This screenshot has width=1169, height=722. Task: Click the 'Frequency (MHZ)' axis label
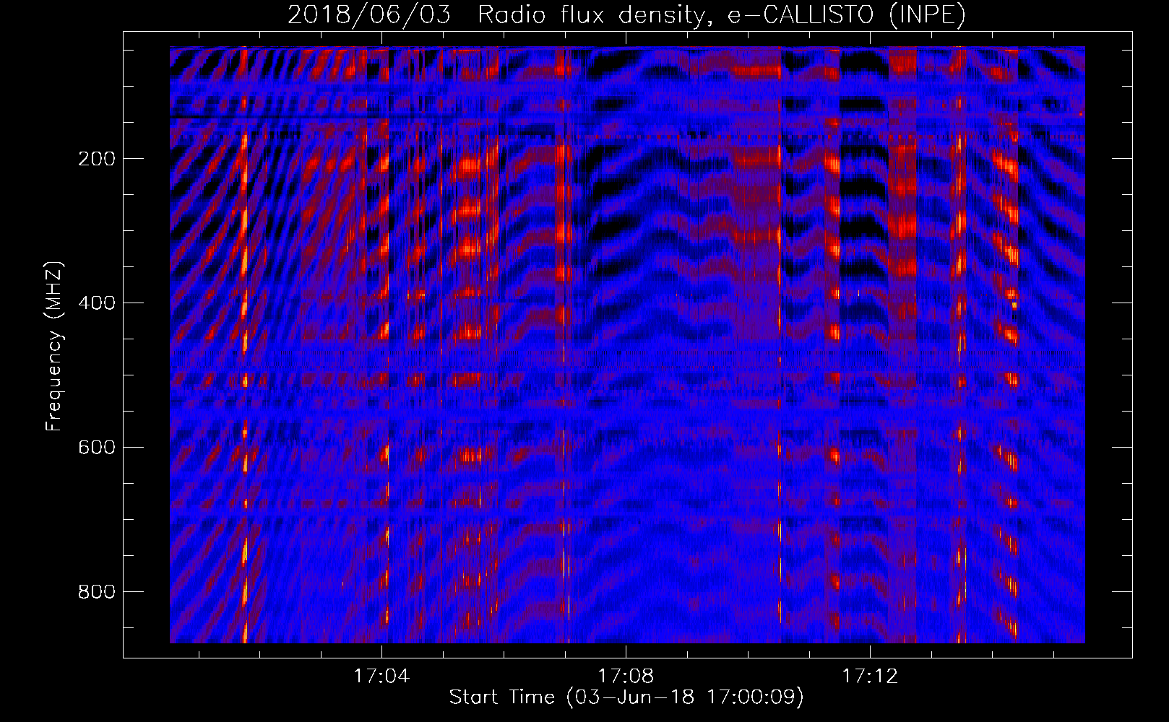coord(53,347)
